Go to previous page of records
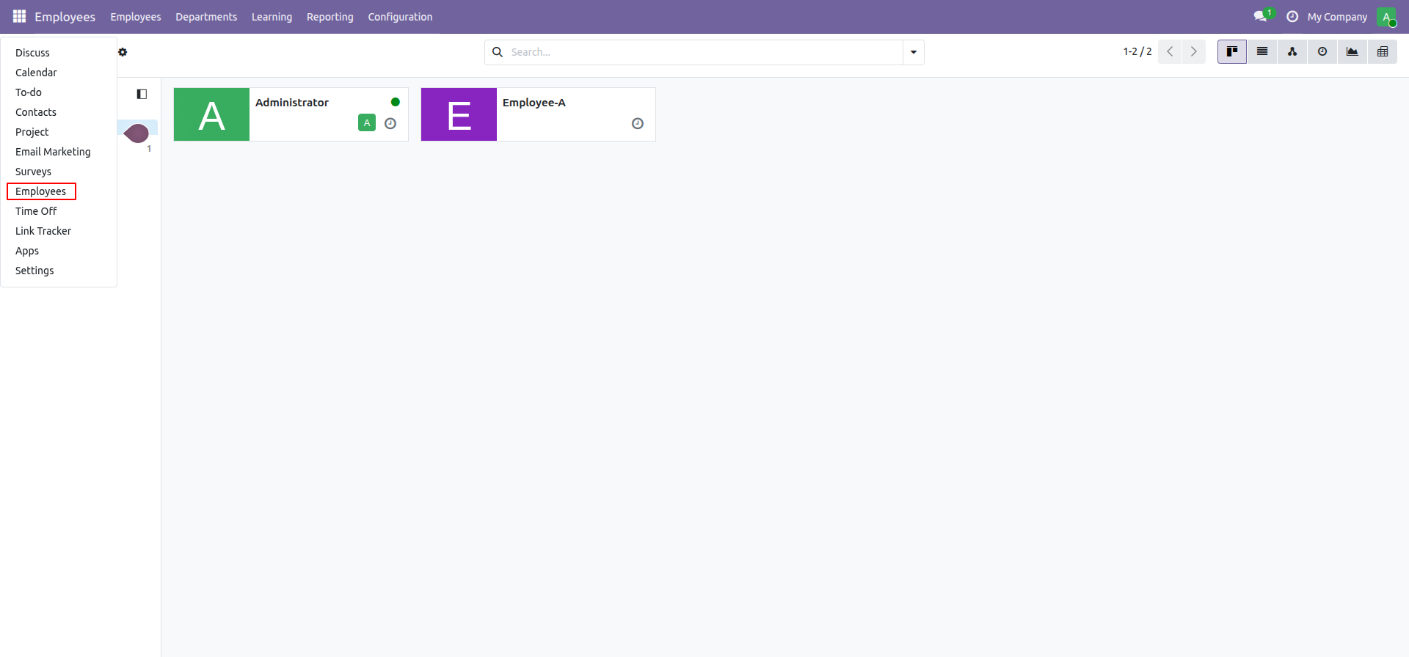This screenshot has width=1409, height=657. (x=1170, y=52)
